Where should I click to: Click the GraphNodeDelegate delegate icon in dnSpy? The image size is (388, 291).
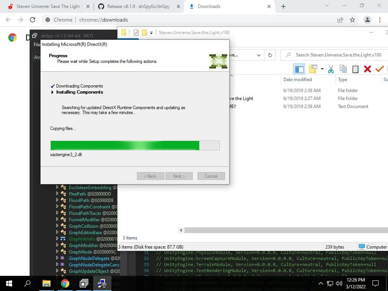coord(63,258)
